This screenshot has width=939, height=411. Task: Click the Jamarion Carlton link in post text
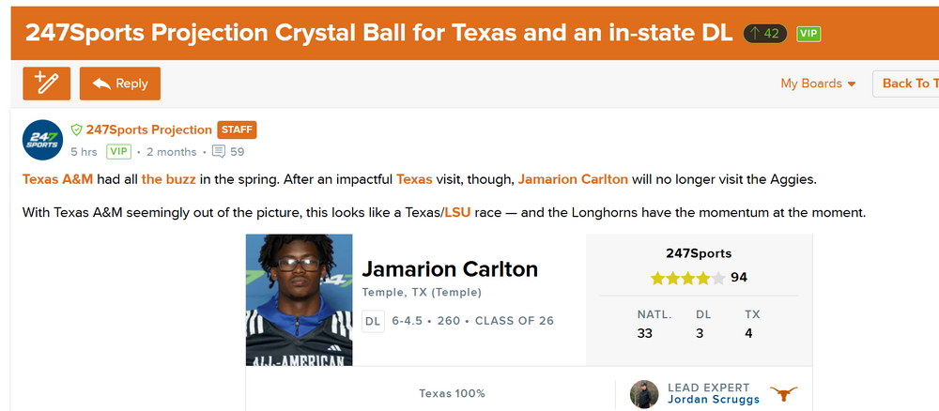(x=573, y=179)
